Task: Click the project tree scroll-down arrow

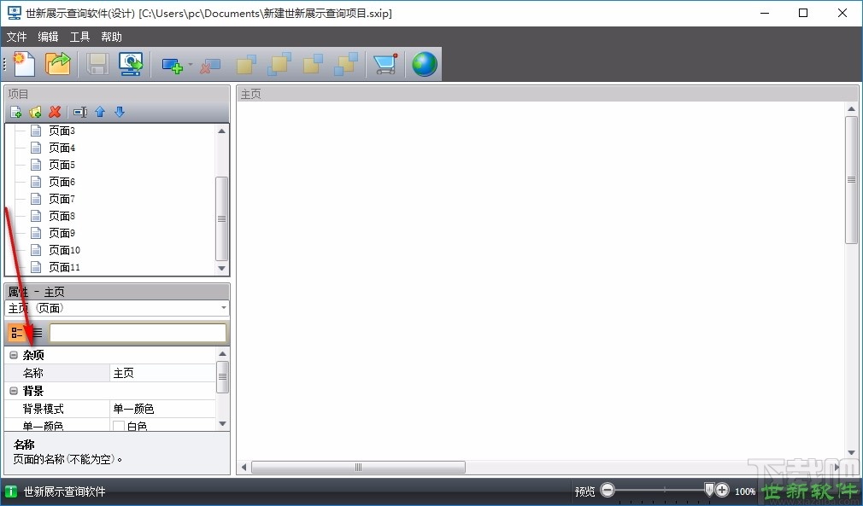Action: pyautogui.click(x=222, y=268)
